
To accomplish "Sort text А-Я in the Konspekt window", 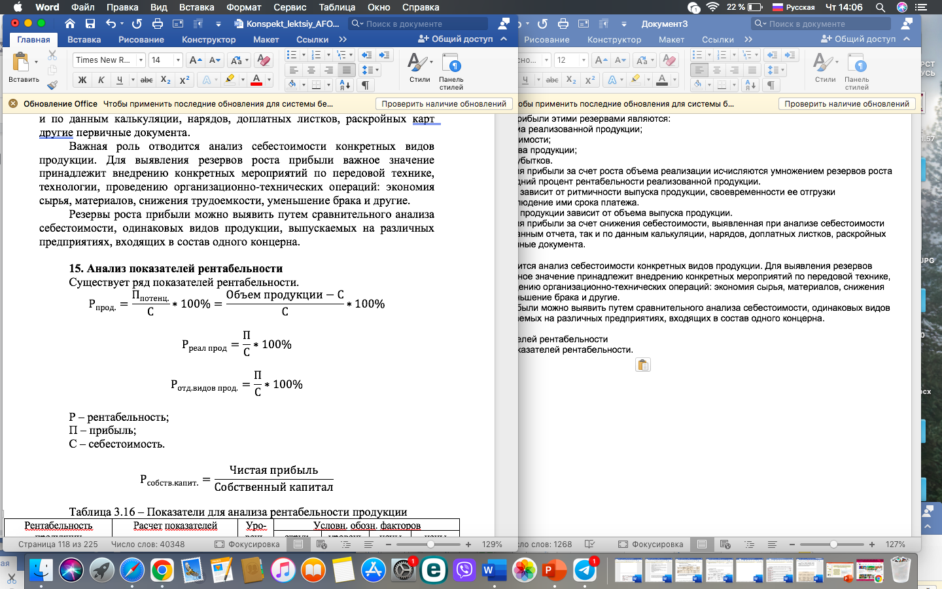I will click(x=345, y=85).
